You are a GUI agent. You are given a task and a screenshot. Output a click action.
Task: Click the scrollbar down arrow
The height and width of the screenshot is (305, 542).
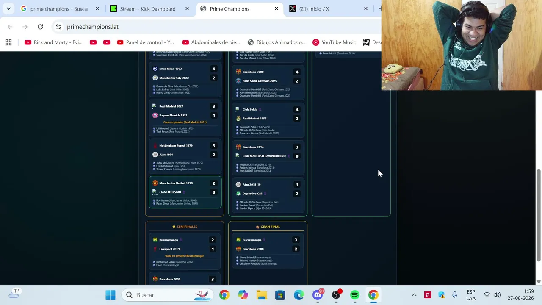(x=539, y=281)
